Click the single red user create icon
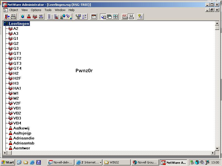222x166 pixels. (x=29, y=17)
